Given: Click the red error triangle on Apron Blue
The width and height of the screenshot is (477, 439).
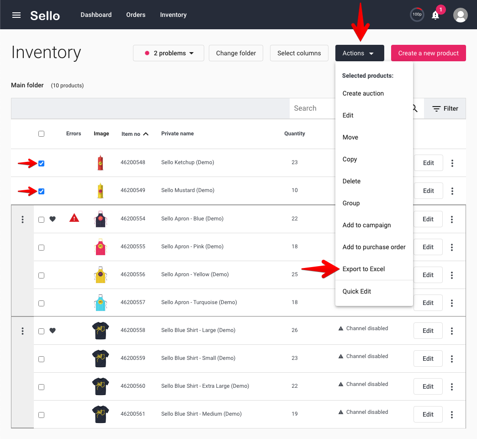Looking at the screenshot, I should point(74,218).
